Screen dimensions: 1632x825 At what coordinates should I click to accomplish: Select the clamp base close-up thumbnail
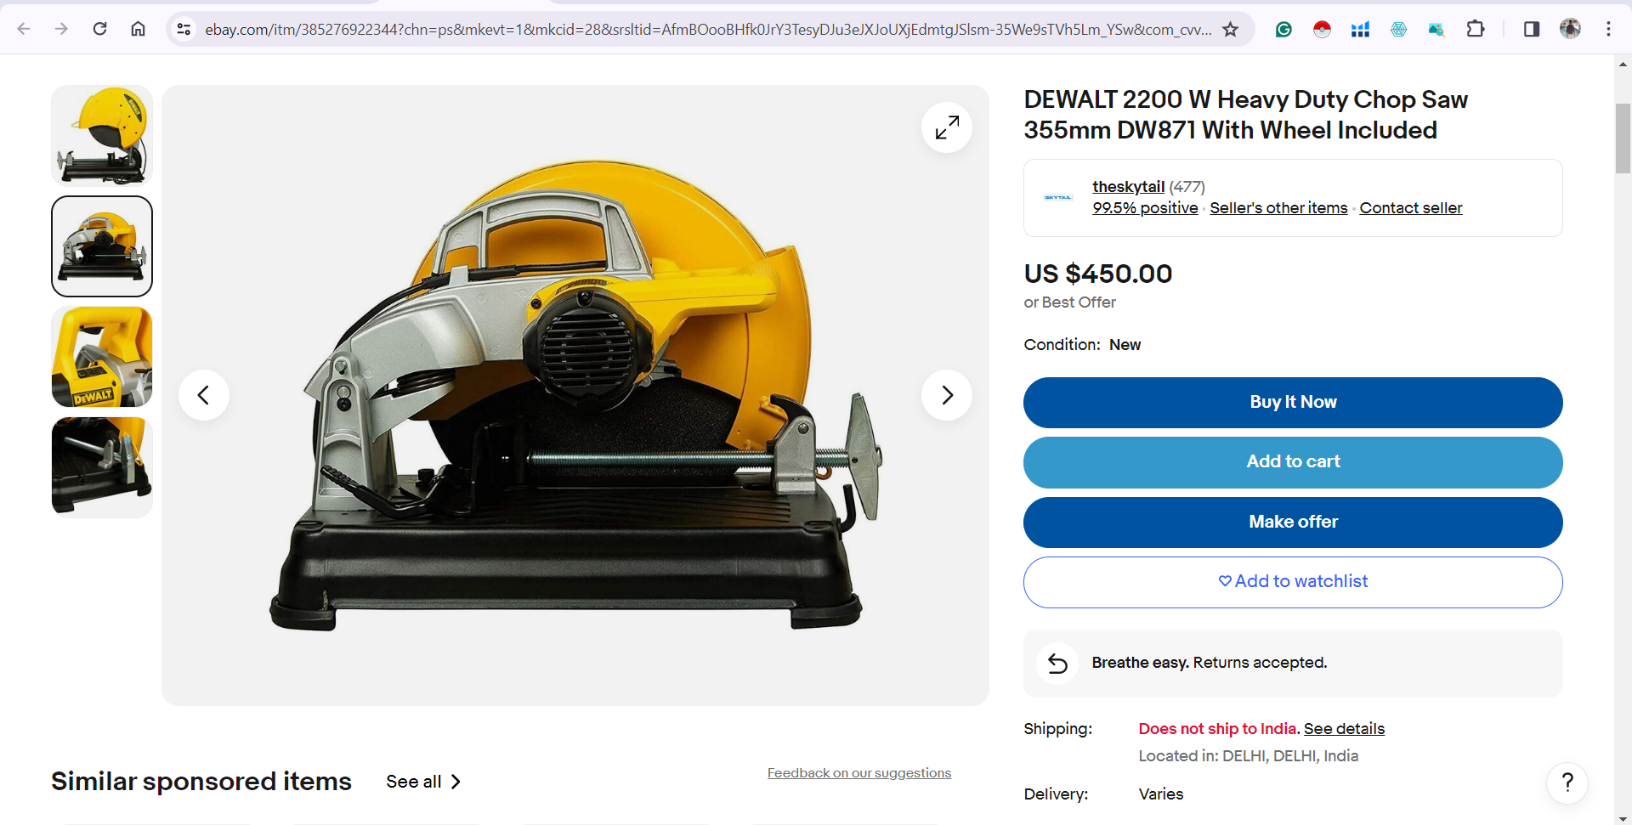[x=102, y=467]
